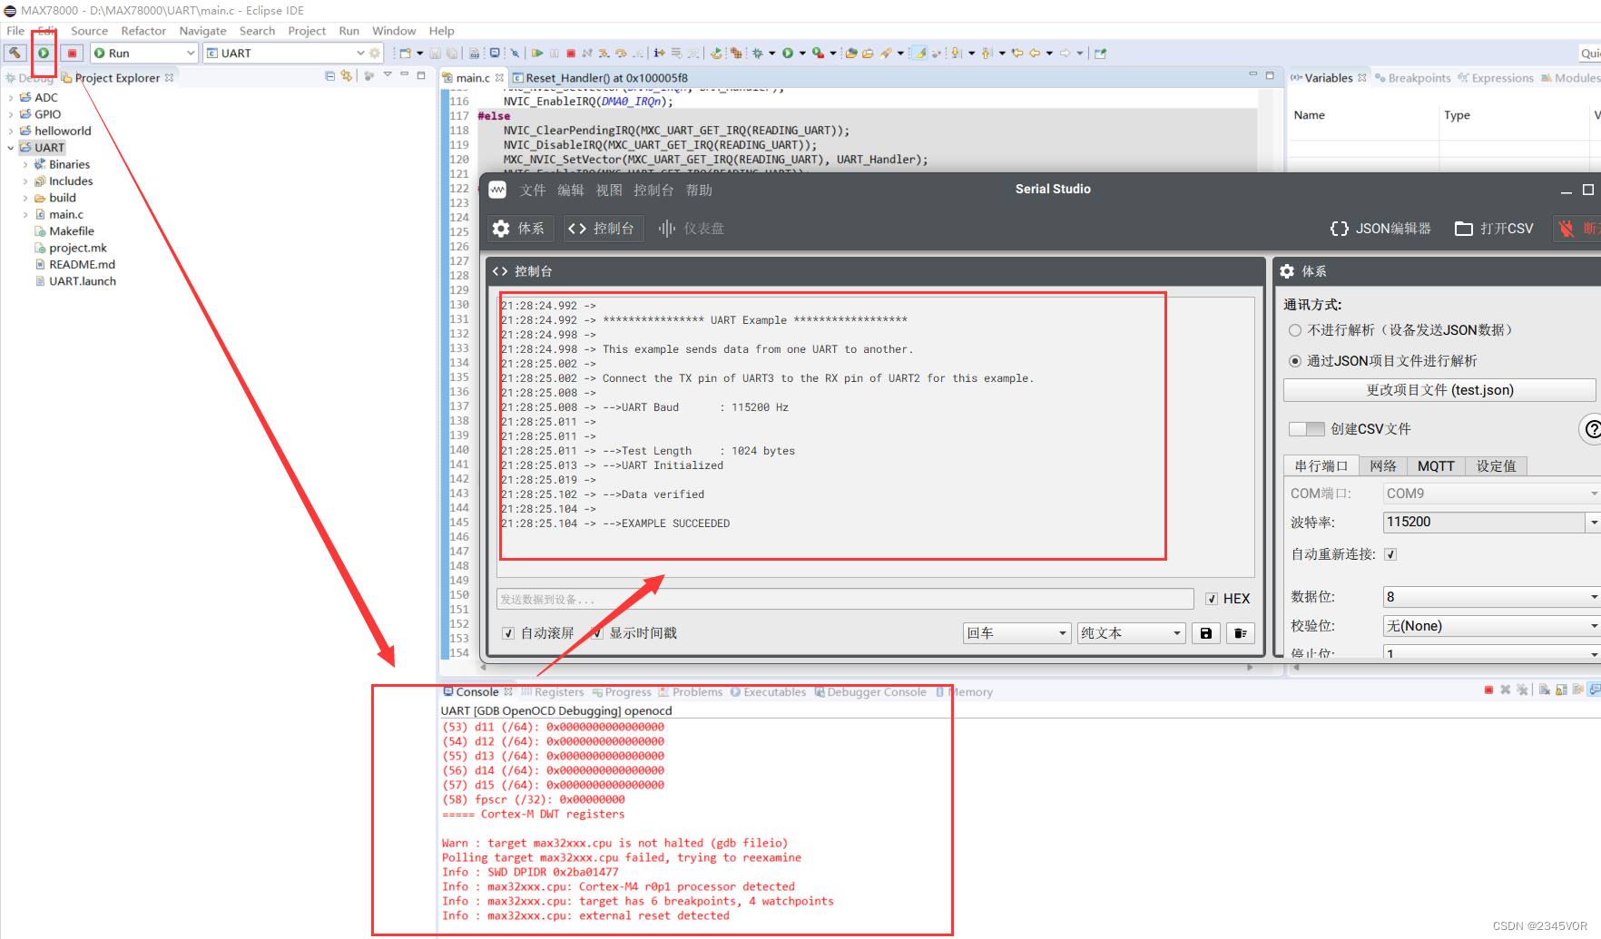1601x939 pixels.
Task: Click the green Run launch button
Action: pos(44,54)
